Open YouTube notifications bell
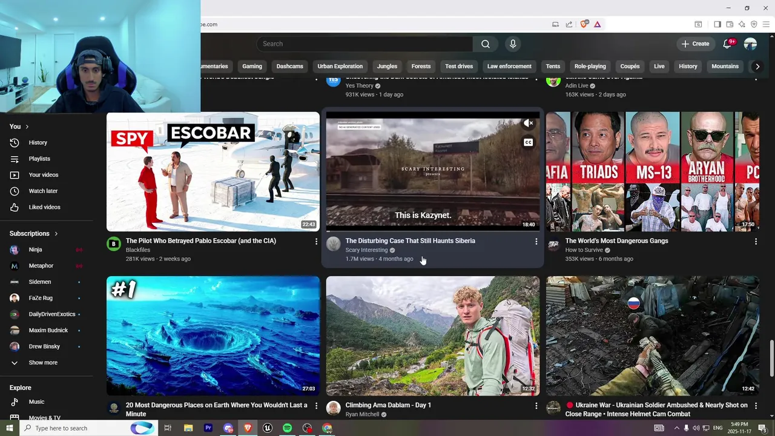 [727, 44]
